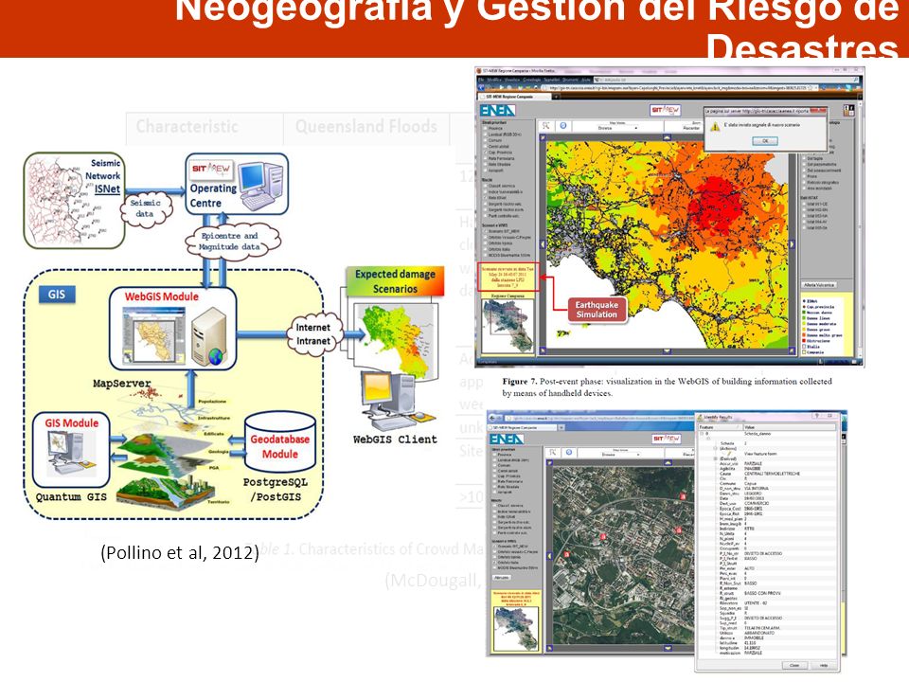Click Feature column header in Identify Results

(720, 427)
